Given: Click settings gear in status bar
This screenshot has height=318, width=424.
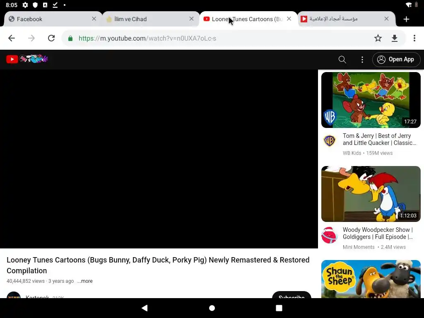Looking at the screenshot, I should [x=25, y=5].
